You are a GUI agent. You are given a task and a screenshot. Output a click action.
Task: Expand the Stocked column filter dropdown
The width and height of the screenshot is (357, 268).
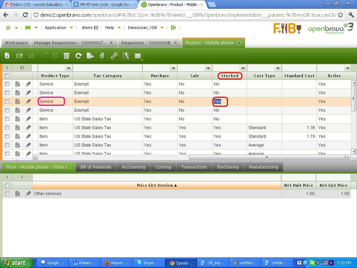(x=243, y=68)
